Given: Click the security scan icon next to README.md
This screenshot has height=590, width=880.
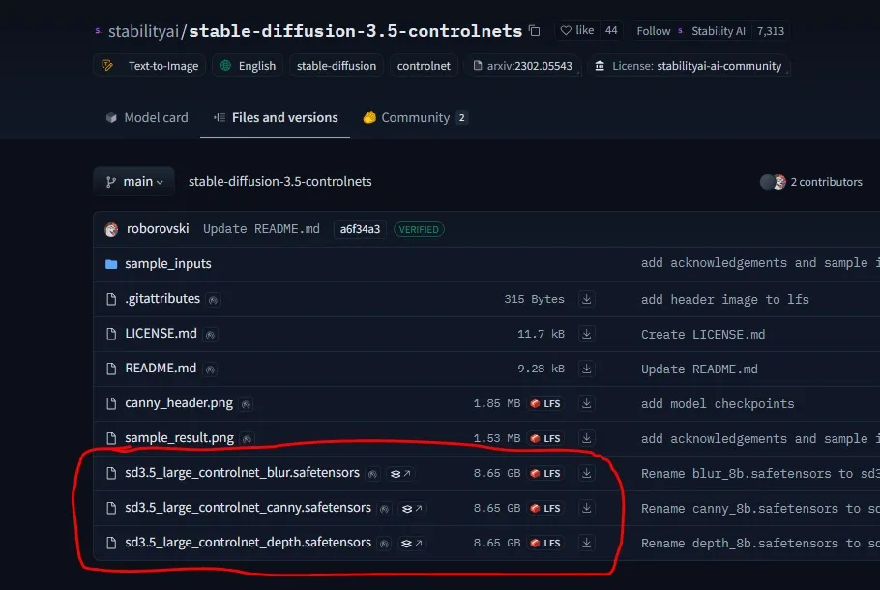Looking at the screenshot, I should (210, 369).
